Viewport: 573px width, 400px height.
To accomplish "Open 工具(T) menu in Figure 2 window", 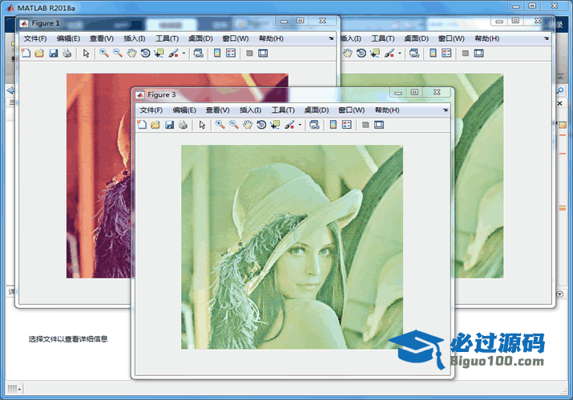I will click(x=383, y=38).
